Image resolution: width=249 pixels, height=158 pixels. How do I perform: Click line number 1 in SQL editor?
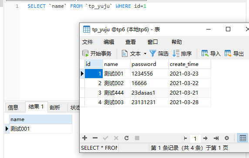pyautogui.click(x=17, y=7)
